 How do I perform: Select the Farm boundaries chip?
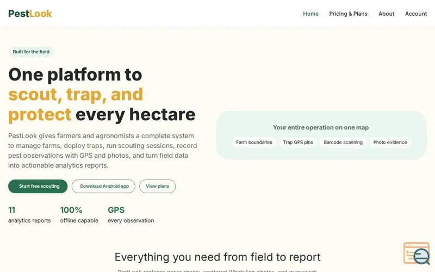[254, 143]
